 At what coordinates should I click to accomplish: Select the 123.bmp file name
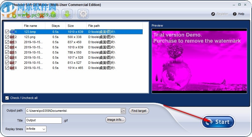[x=30, y=32]
